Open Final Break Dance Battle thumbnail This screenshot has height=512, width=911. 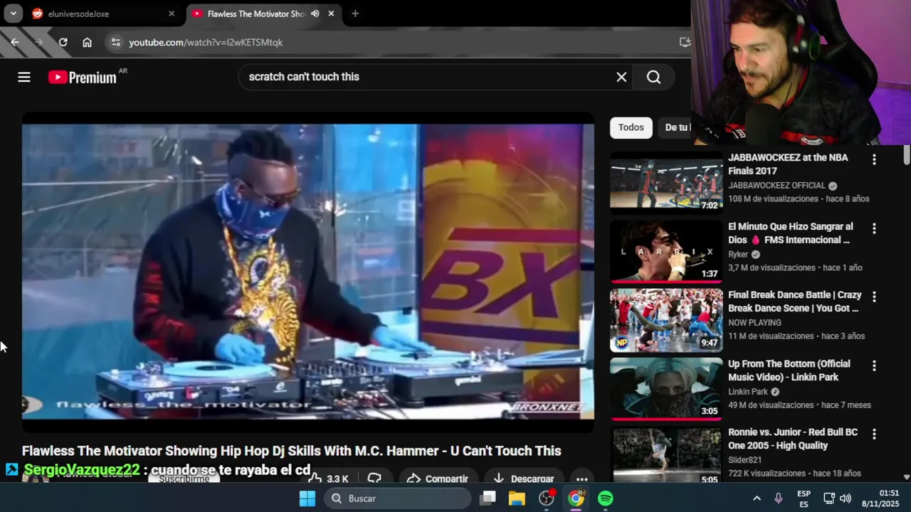tap(666, 320)
